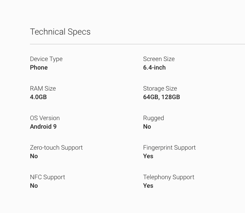Select the 6.4-inch screen size value
This screenshot has height=213, width=245.
(x=154, y=68)
